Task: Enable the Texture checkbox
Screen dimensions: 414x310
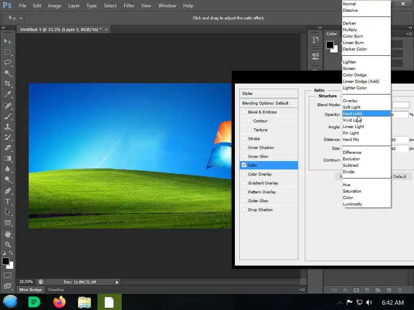Action: (249, 130)
